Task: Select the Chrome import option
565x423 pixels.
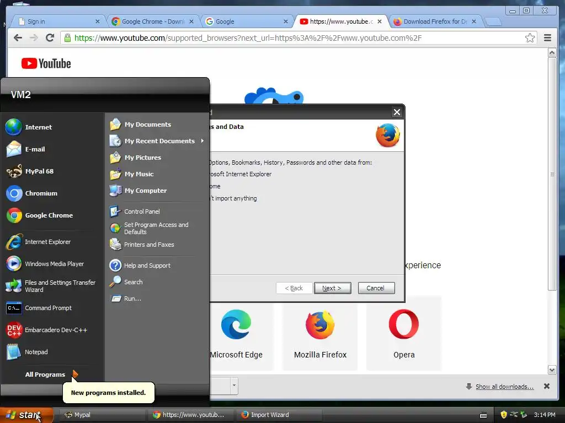Action: [215, 186]
